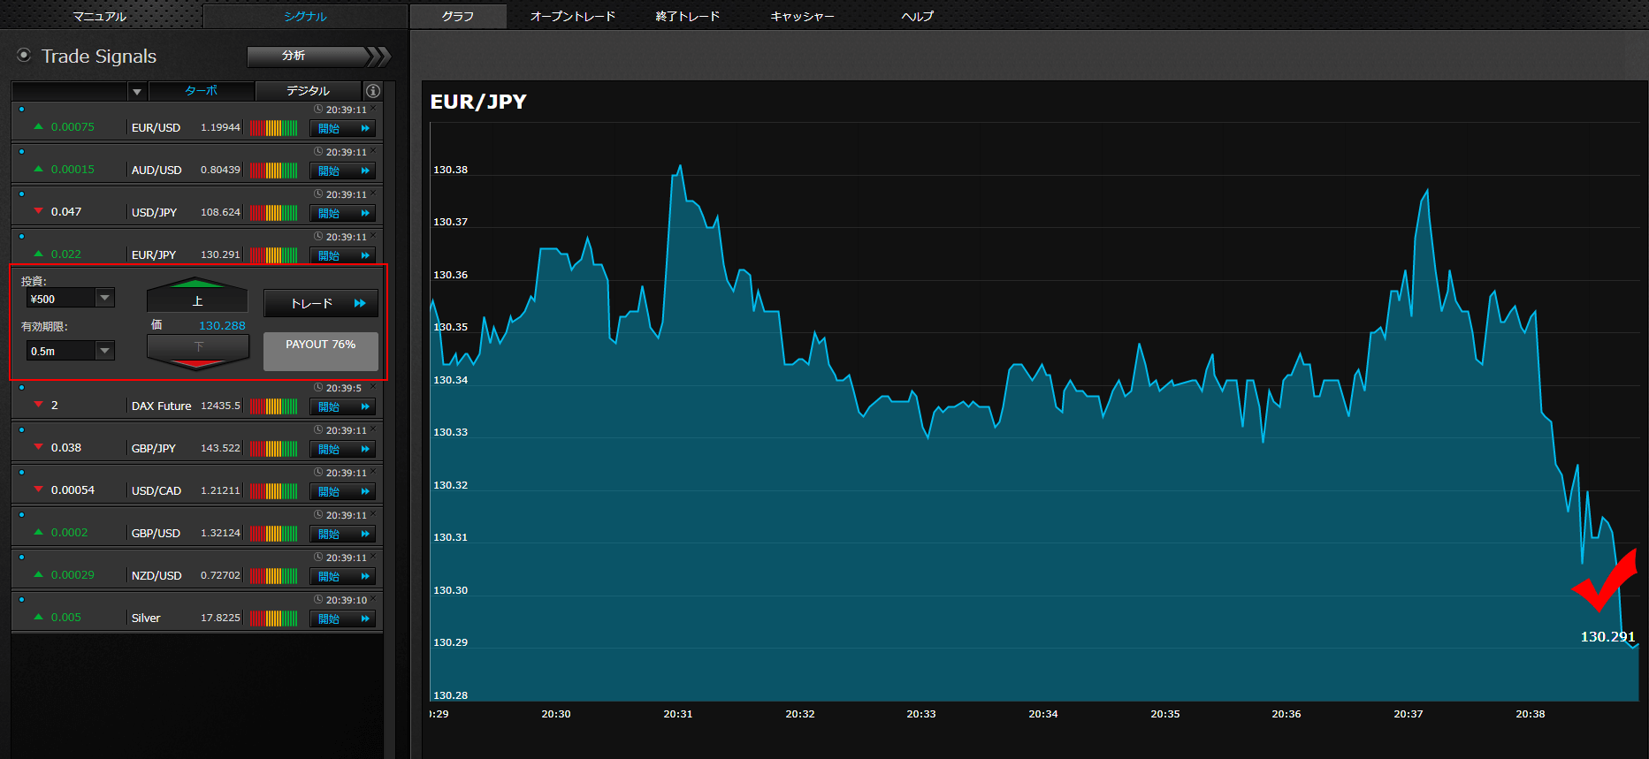
Task: Start the GBP/JPY signal with 開始
Action: click(x=343, y=449)
